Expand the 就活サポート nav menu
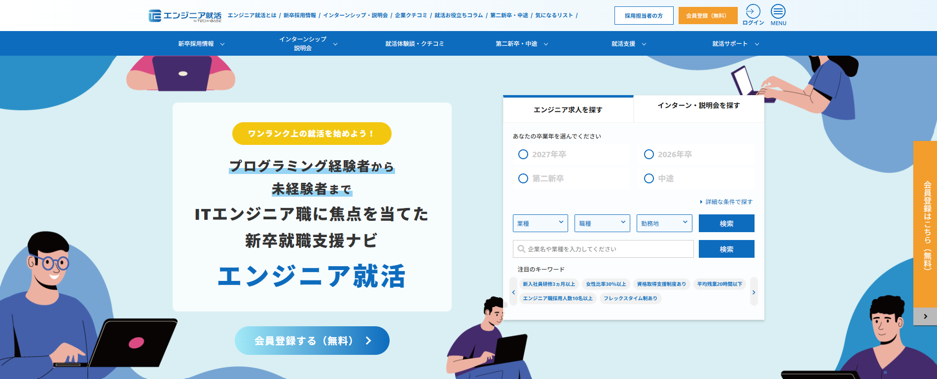This screenshot has width=937, height=379. 735,44
